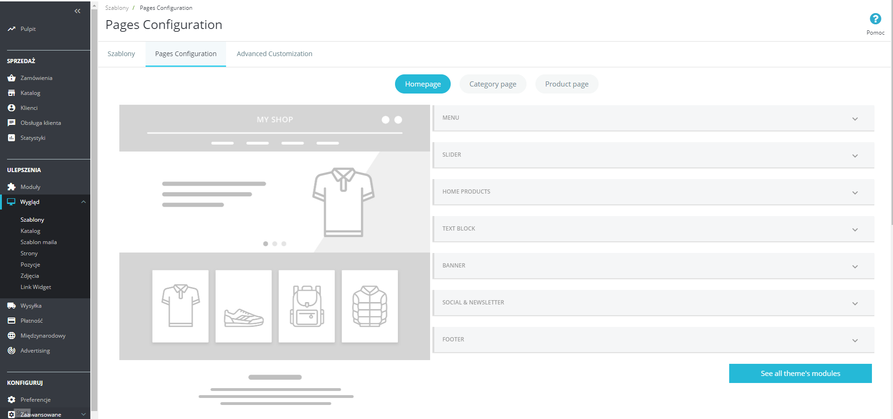This screenshot has height=419, width=893.
Task: Click the Advertising target icon
Action: click(x=12, y=351)
